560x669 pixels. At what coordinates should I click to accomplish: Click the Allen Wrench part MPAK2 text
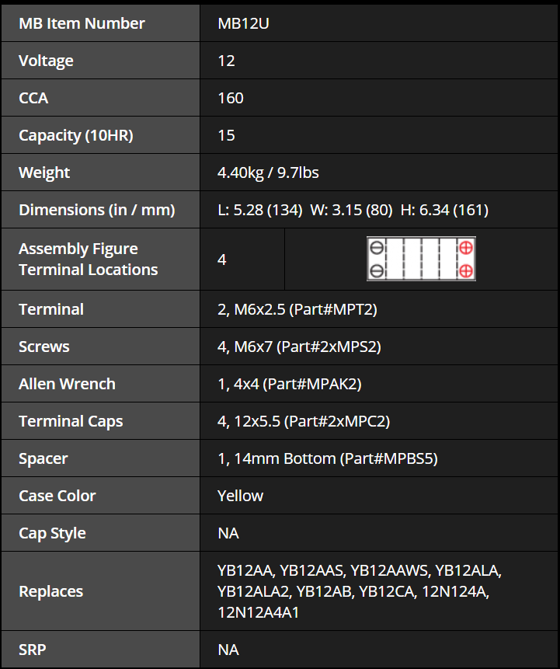tap(311, 384)
